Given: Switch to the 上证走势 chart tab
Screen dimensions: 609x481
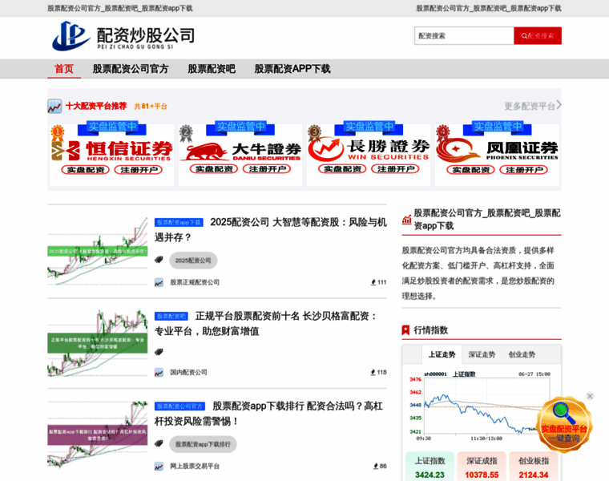Looking at the screenshot, I should [442, 354].
